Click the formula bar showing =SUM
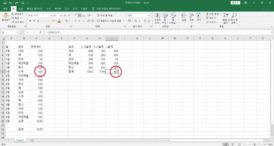 157,32
